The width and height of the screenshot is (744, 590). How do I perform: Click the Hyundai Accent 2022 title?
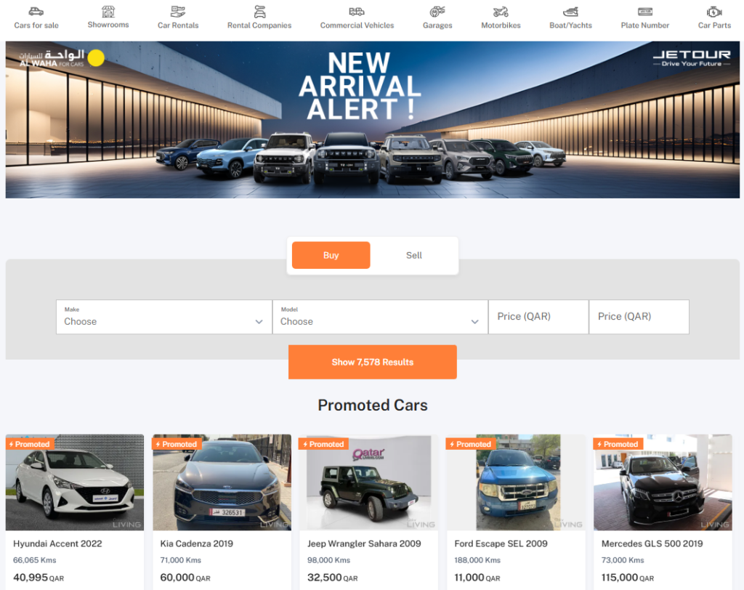(x=57, y=543)
